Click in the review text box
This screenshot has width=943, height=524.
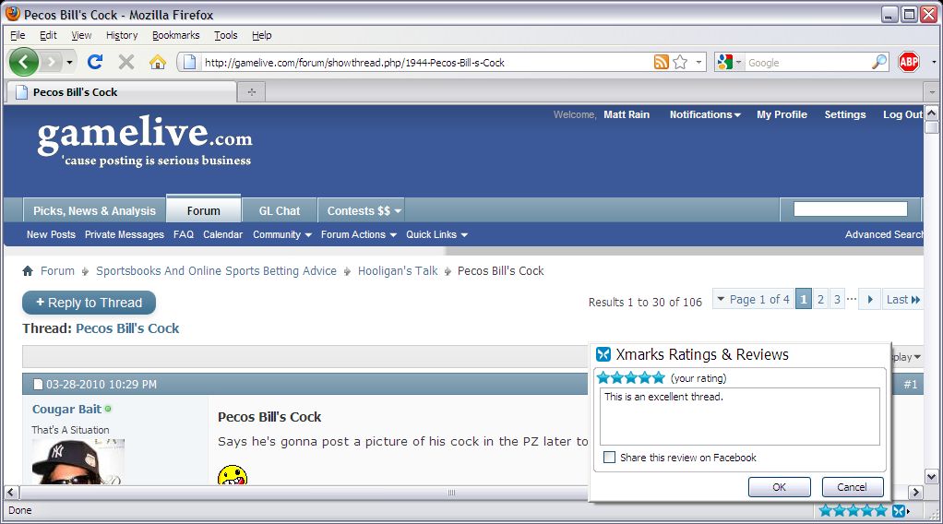740,416
